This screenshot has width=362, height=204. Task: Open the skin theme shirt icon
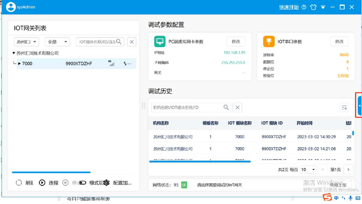[x=313, y=7]
